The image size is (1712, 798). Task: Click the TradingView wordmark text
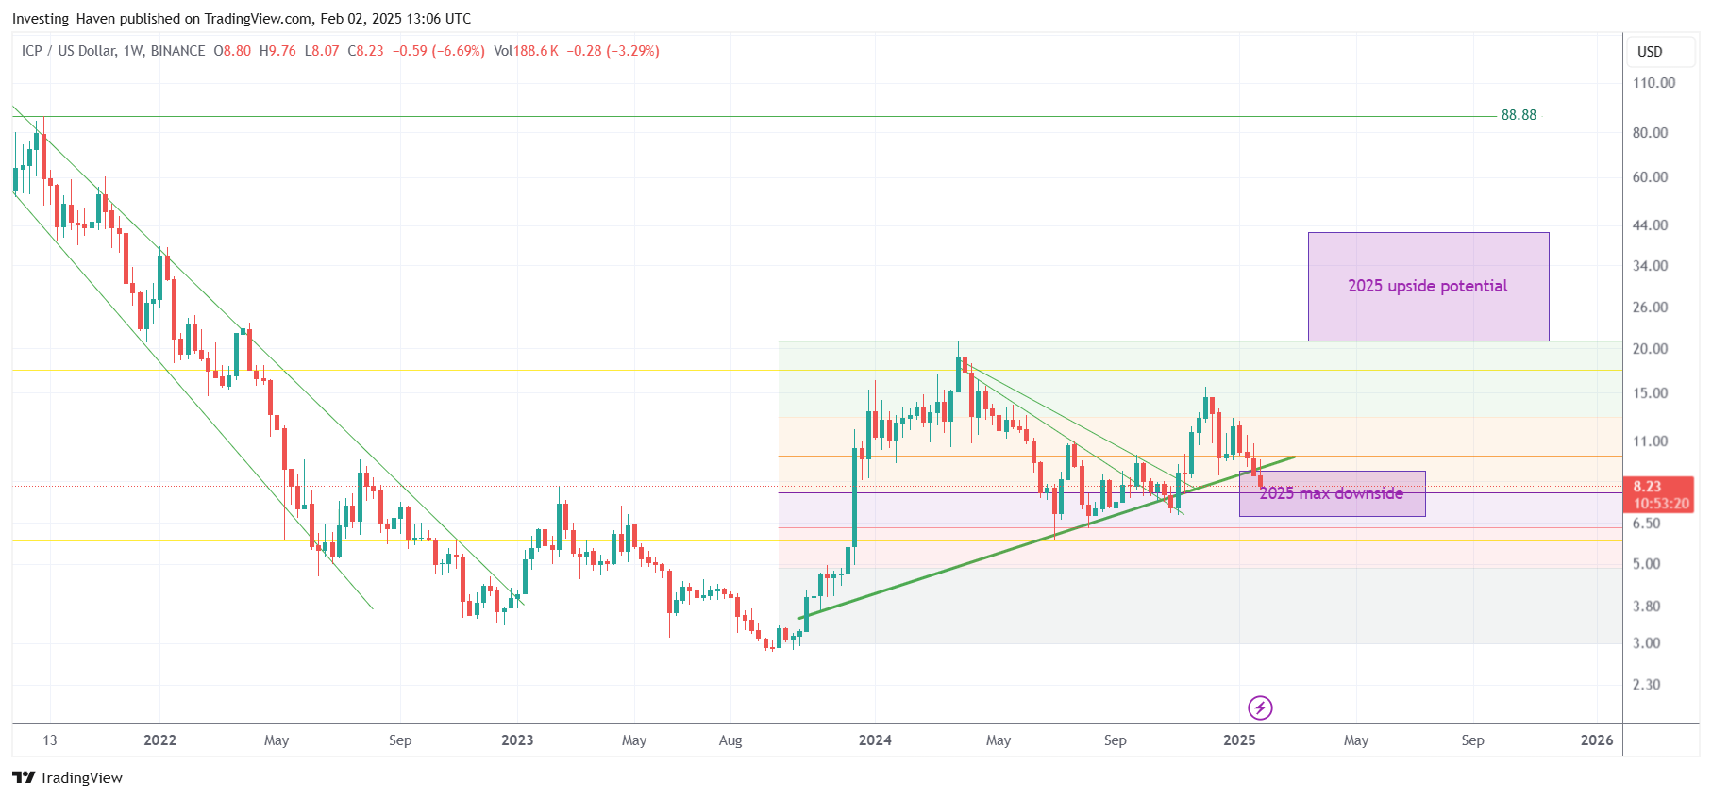point(81,777)
